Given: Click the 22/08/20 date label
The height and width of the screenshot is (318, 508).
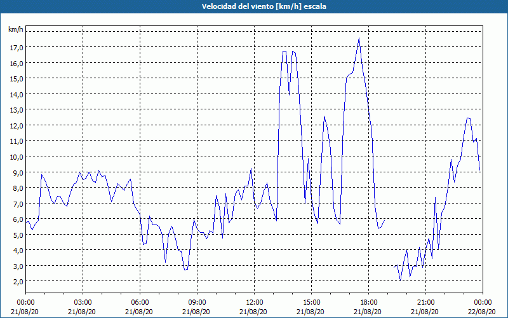Looking at the screenshot, I should pyautogui.click(x=482, y=312).
